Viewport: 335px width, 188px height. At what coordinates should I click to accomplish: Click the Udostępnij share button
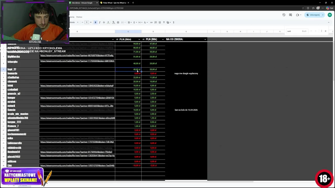(313, 15)
